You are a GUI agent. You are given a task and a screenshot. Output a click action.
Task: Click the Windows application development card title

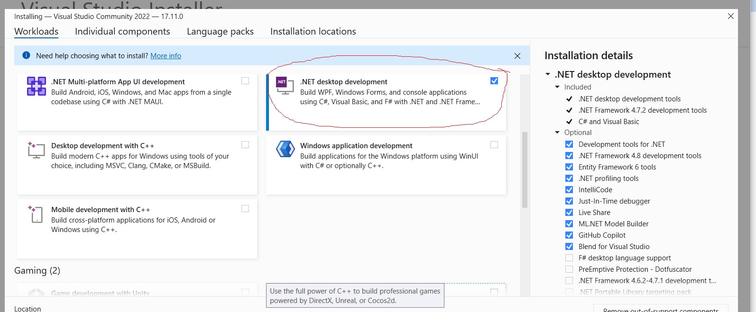pyautogui.click(x=356, y=146)
